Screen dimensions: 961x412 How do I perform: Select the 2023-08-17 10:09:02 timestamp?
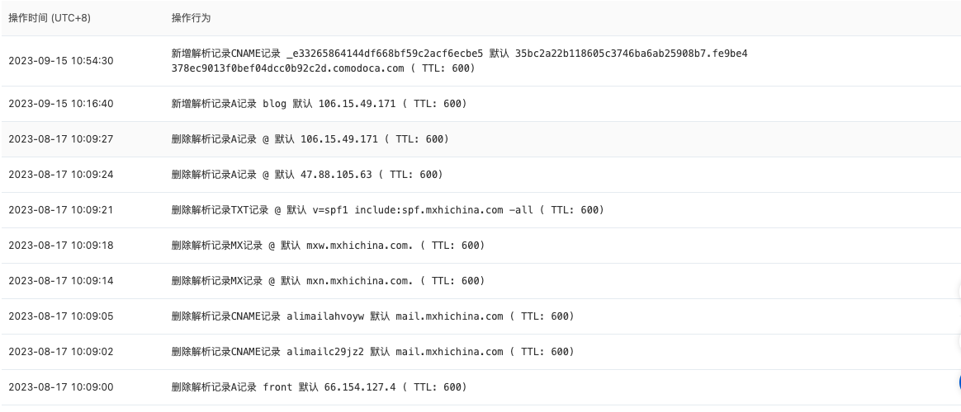pos(61,352)
